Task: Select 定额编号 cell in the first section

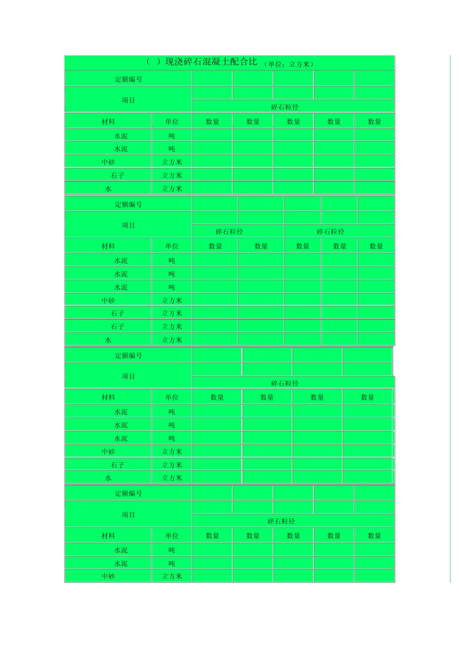Action: pos(129,79)
